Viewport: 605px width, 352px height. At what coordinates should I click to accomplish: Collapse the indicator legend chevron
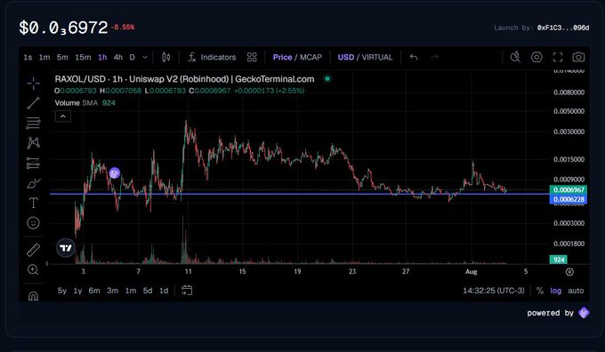click(63, 116)
